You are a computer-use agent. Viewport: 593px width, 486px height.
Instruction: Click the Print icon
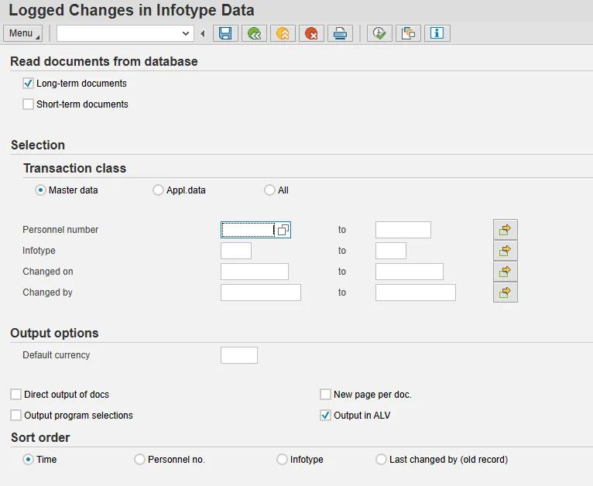click(340, 33)
